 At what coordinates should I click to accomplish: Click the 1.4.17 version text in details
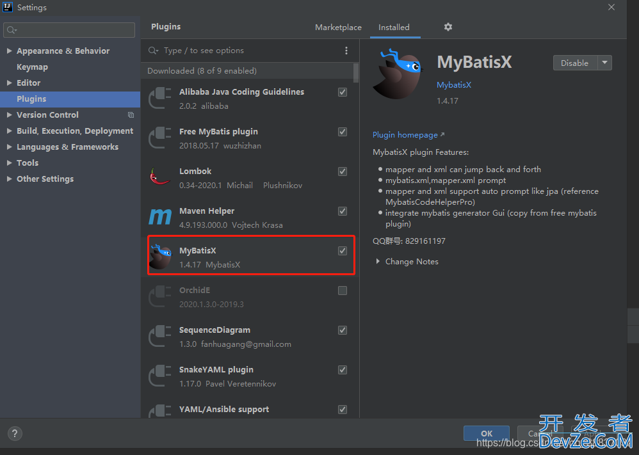point(448,100)
